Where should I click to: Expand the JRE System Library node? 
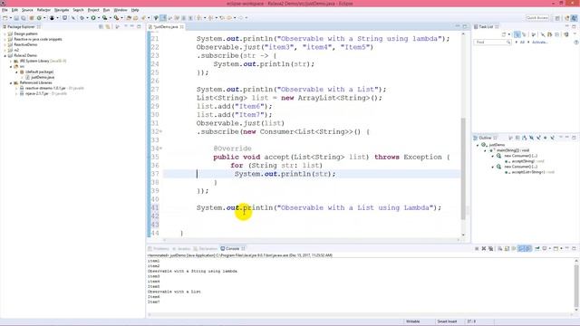pyautogui.click(x=11, y=61)
